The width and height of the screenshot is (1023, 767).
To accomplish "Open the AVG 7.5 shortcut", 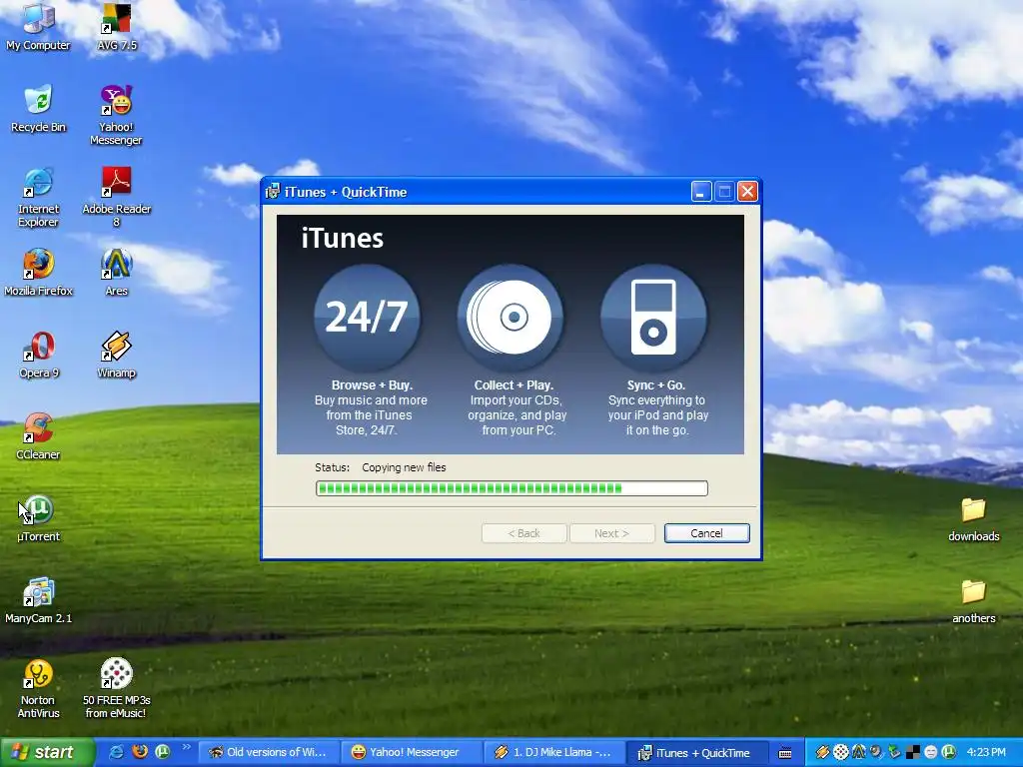I will coord(116,26).
